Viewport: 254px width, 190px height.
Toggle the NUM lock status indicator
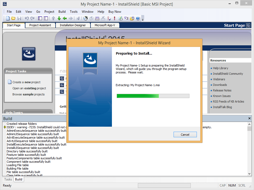232,185
